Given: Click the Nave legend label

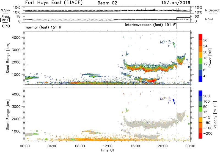Looking at the screenshot, I should (209, 19).
